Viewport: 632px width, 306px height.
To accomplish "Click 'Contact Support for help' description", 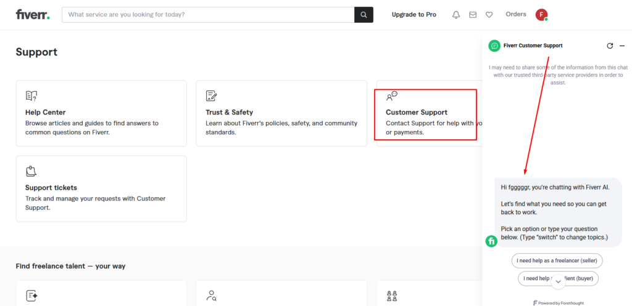I will [434, 127].
